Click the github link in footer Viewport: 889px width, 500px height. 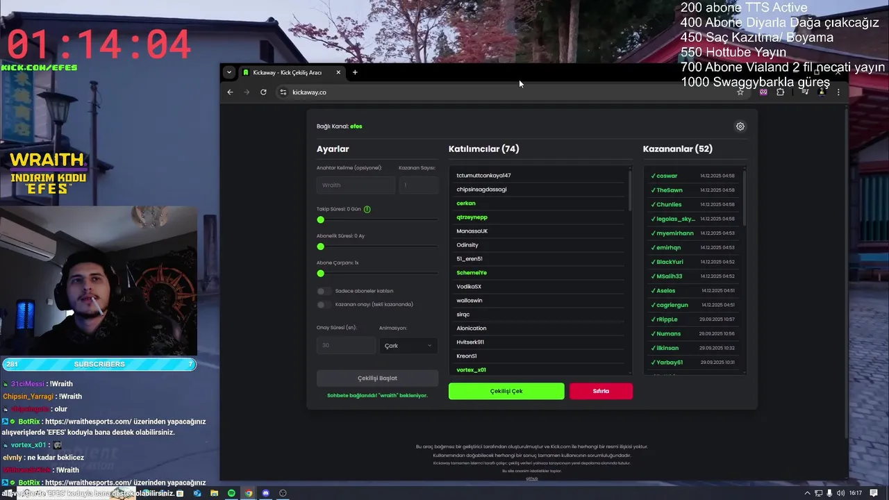[532, 478]
